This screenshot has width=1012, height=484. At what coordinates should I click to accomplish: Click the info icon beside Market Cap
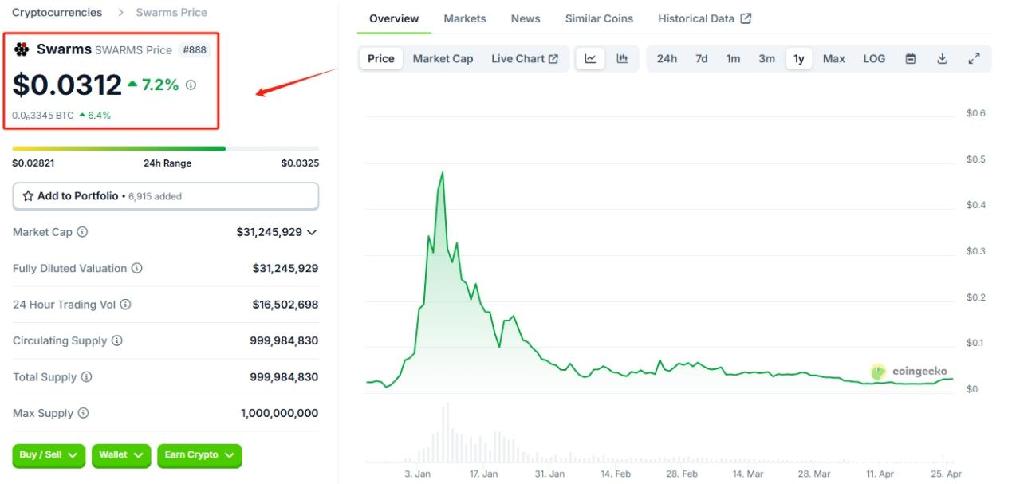[x=82, y=232]
